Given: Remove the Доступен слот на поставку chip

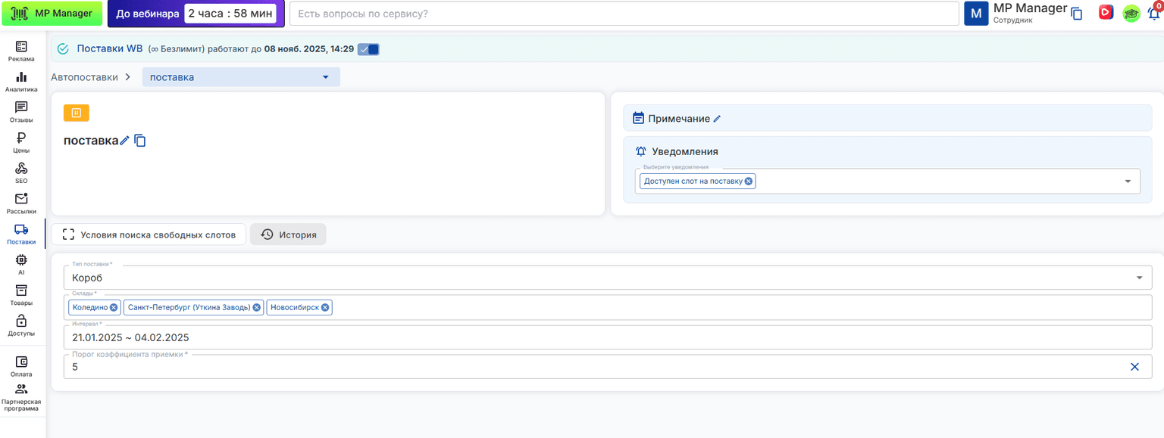Looking at the screenshot, I should [749, 181].
